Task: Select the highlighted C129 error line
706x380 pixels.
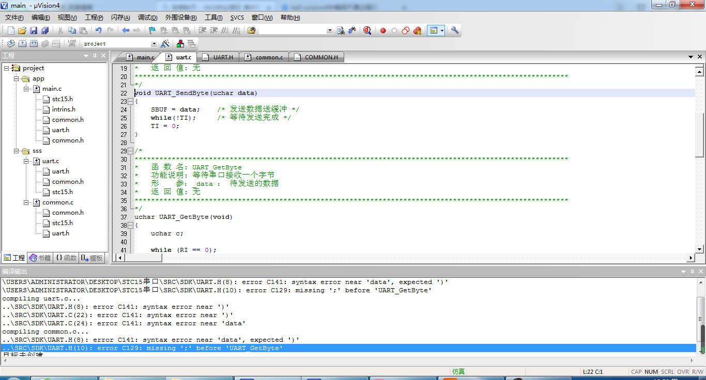Action: point(349,349)
